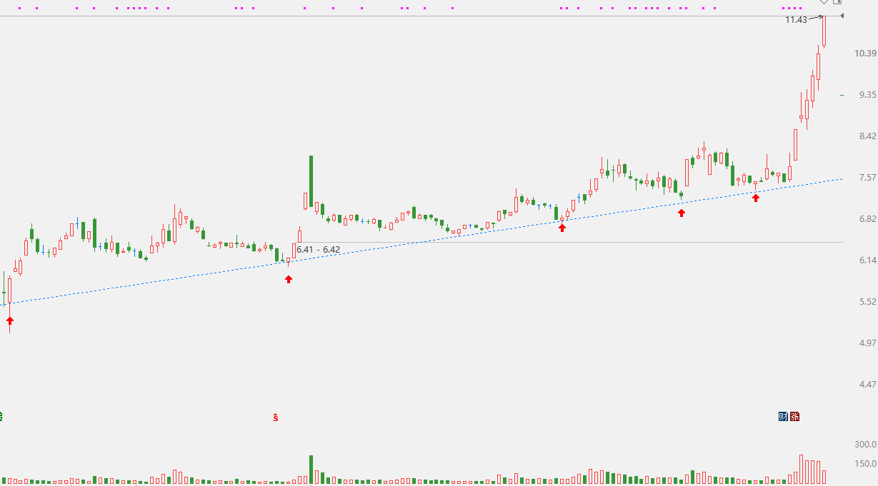Viewport: 878px width, 486px height.
Task: Select the tall green candlestick spiking above 8.00
Action: (x=311, y=182)
